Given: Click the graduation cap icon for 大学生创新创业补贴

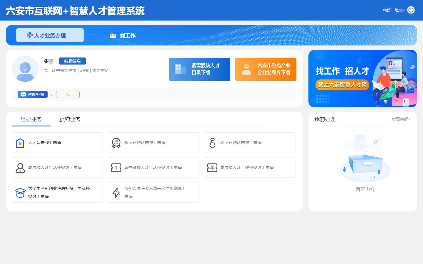Looking at the screenshot, I should (20, 192).
